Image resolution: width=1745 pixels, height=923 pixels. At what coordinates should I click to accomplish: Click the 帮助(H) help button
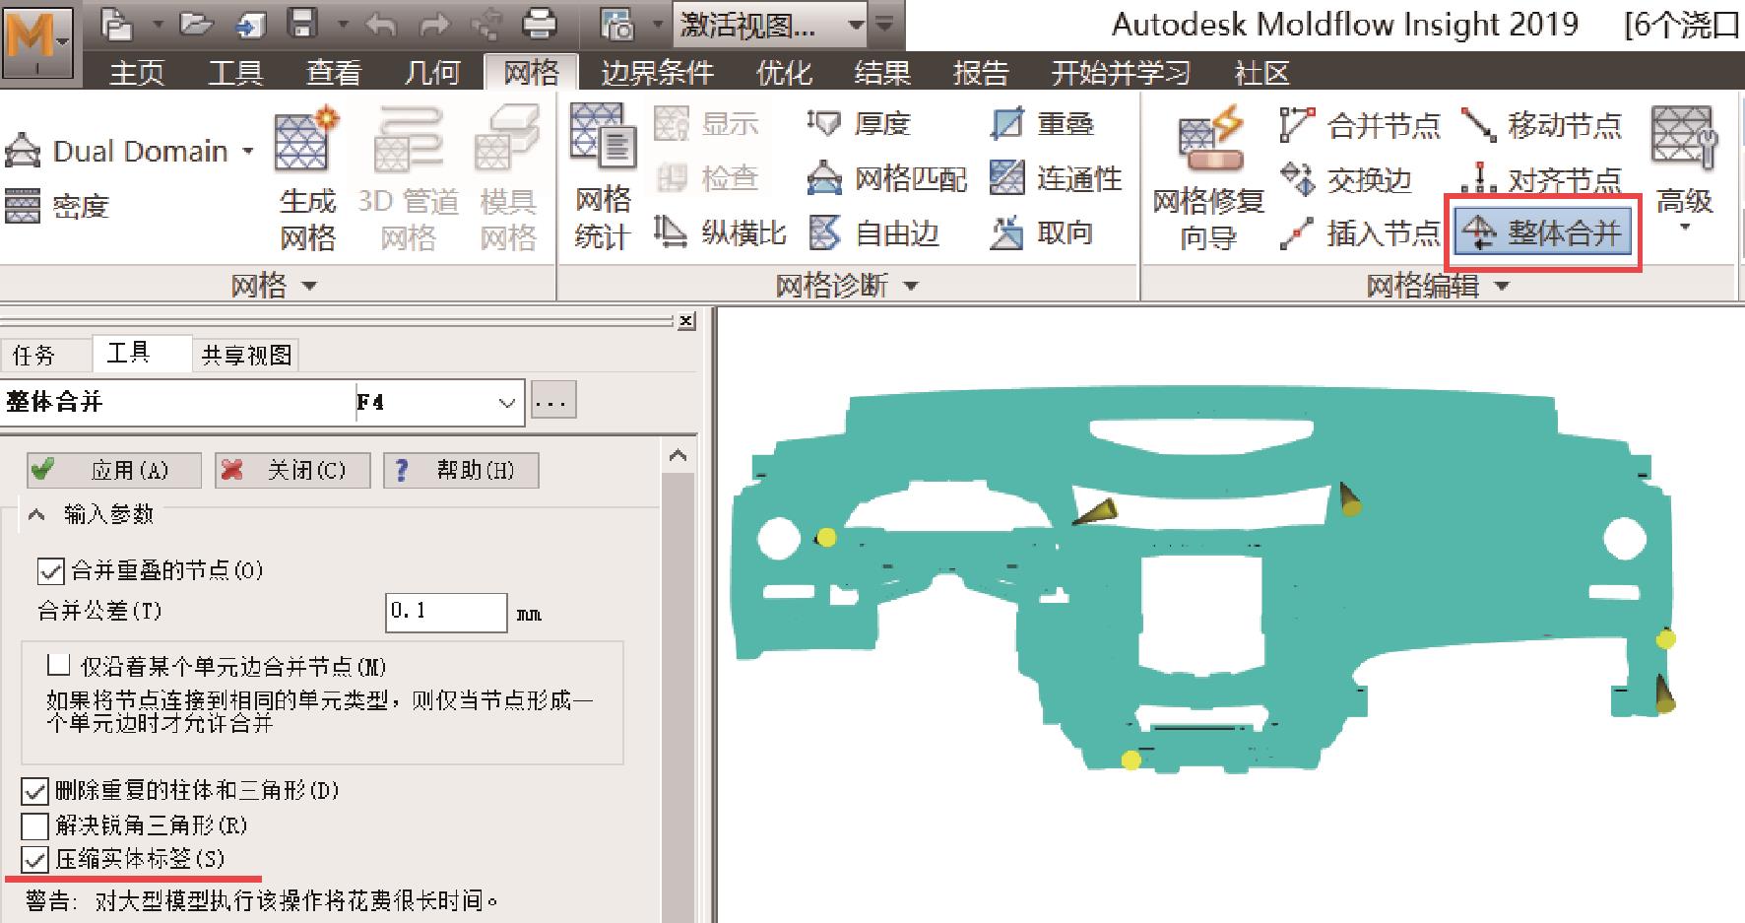(x=461, y=470)
